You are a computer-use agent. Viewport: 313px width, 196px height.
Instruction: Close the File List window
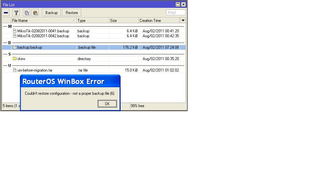point(183,4)
